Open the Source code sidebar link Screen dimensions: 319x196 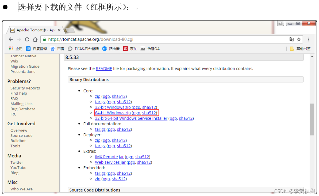pos(22,135)
